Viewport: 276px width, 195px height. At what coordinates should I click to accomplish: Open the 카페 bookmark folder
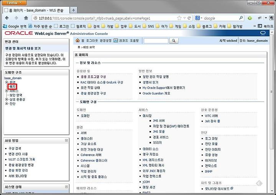tap(220, 26)
